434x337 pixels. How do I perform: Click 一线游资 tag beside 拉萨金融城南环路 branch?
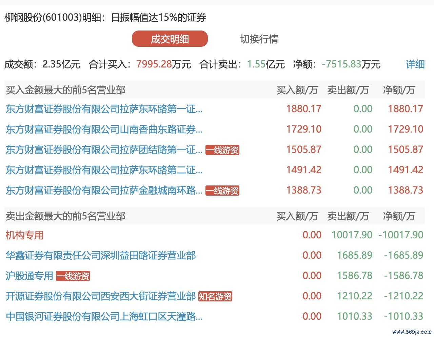pyautogui.click(x=222, y=191)
